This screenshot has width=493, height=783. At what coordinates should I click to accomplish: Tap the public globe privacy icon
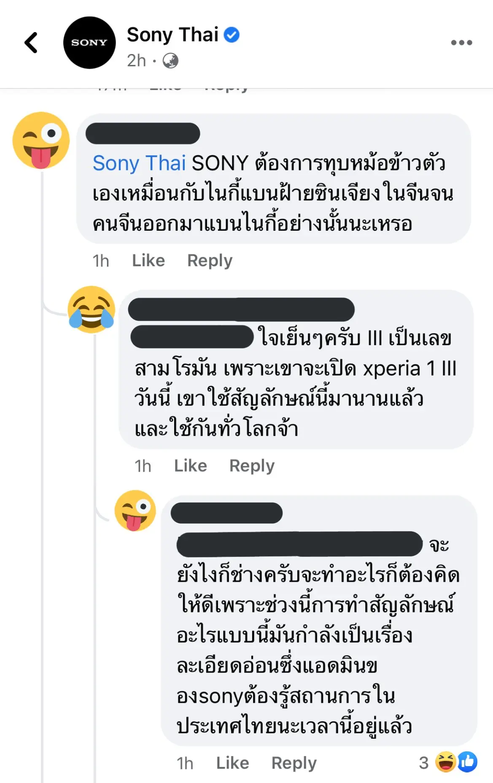tap(170, 61)
